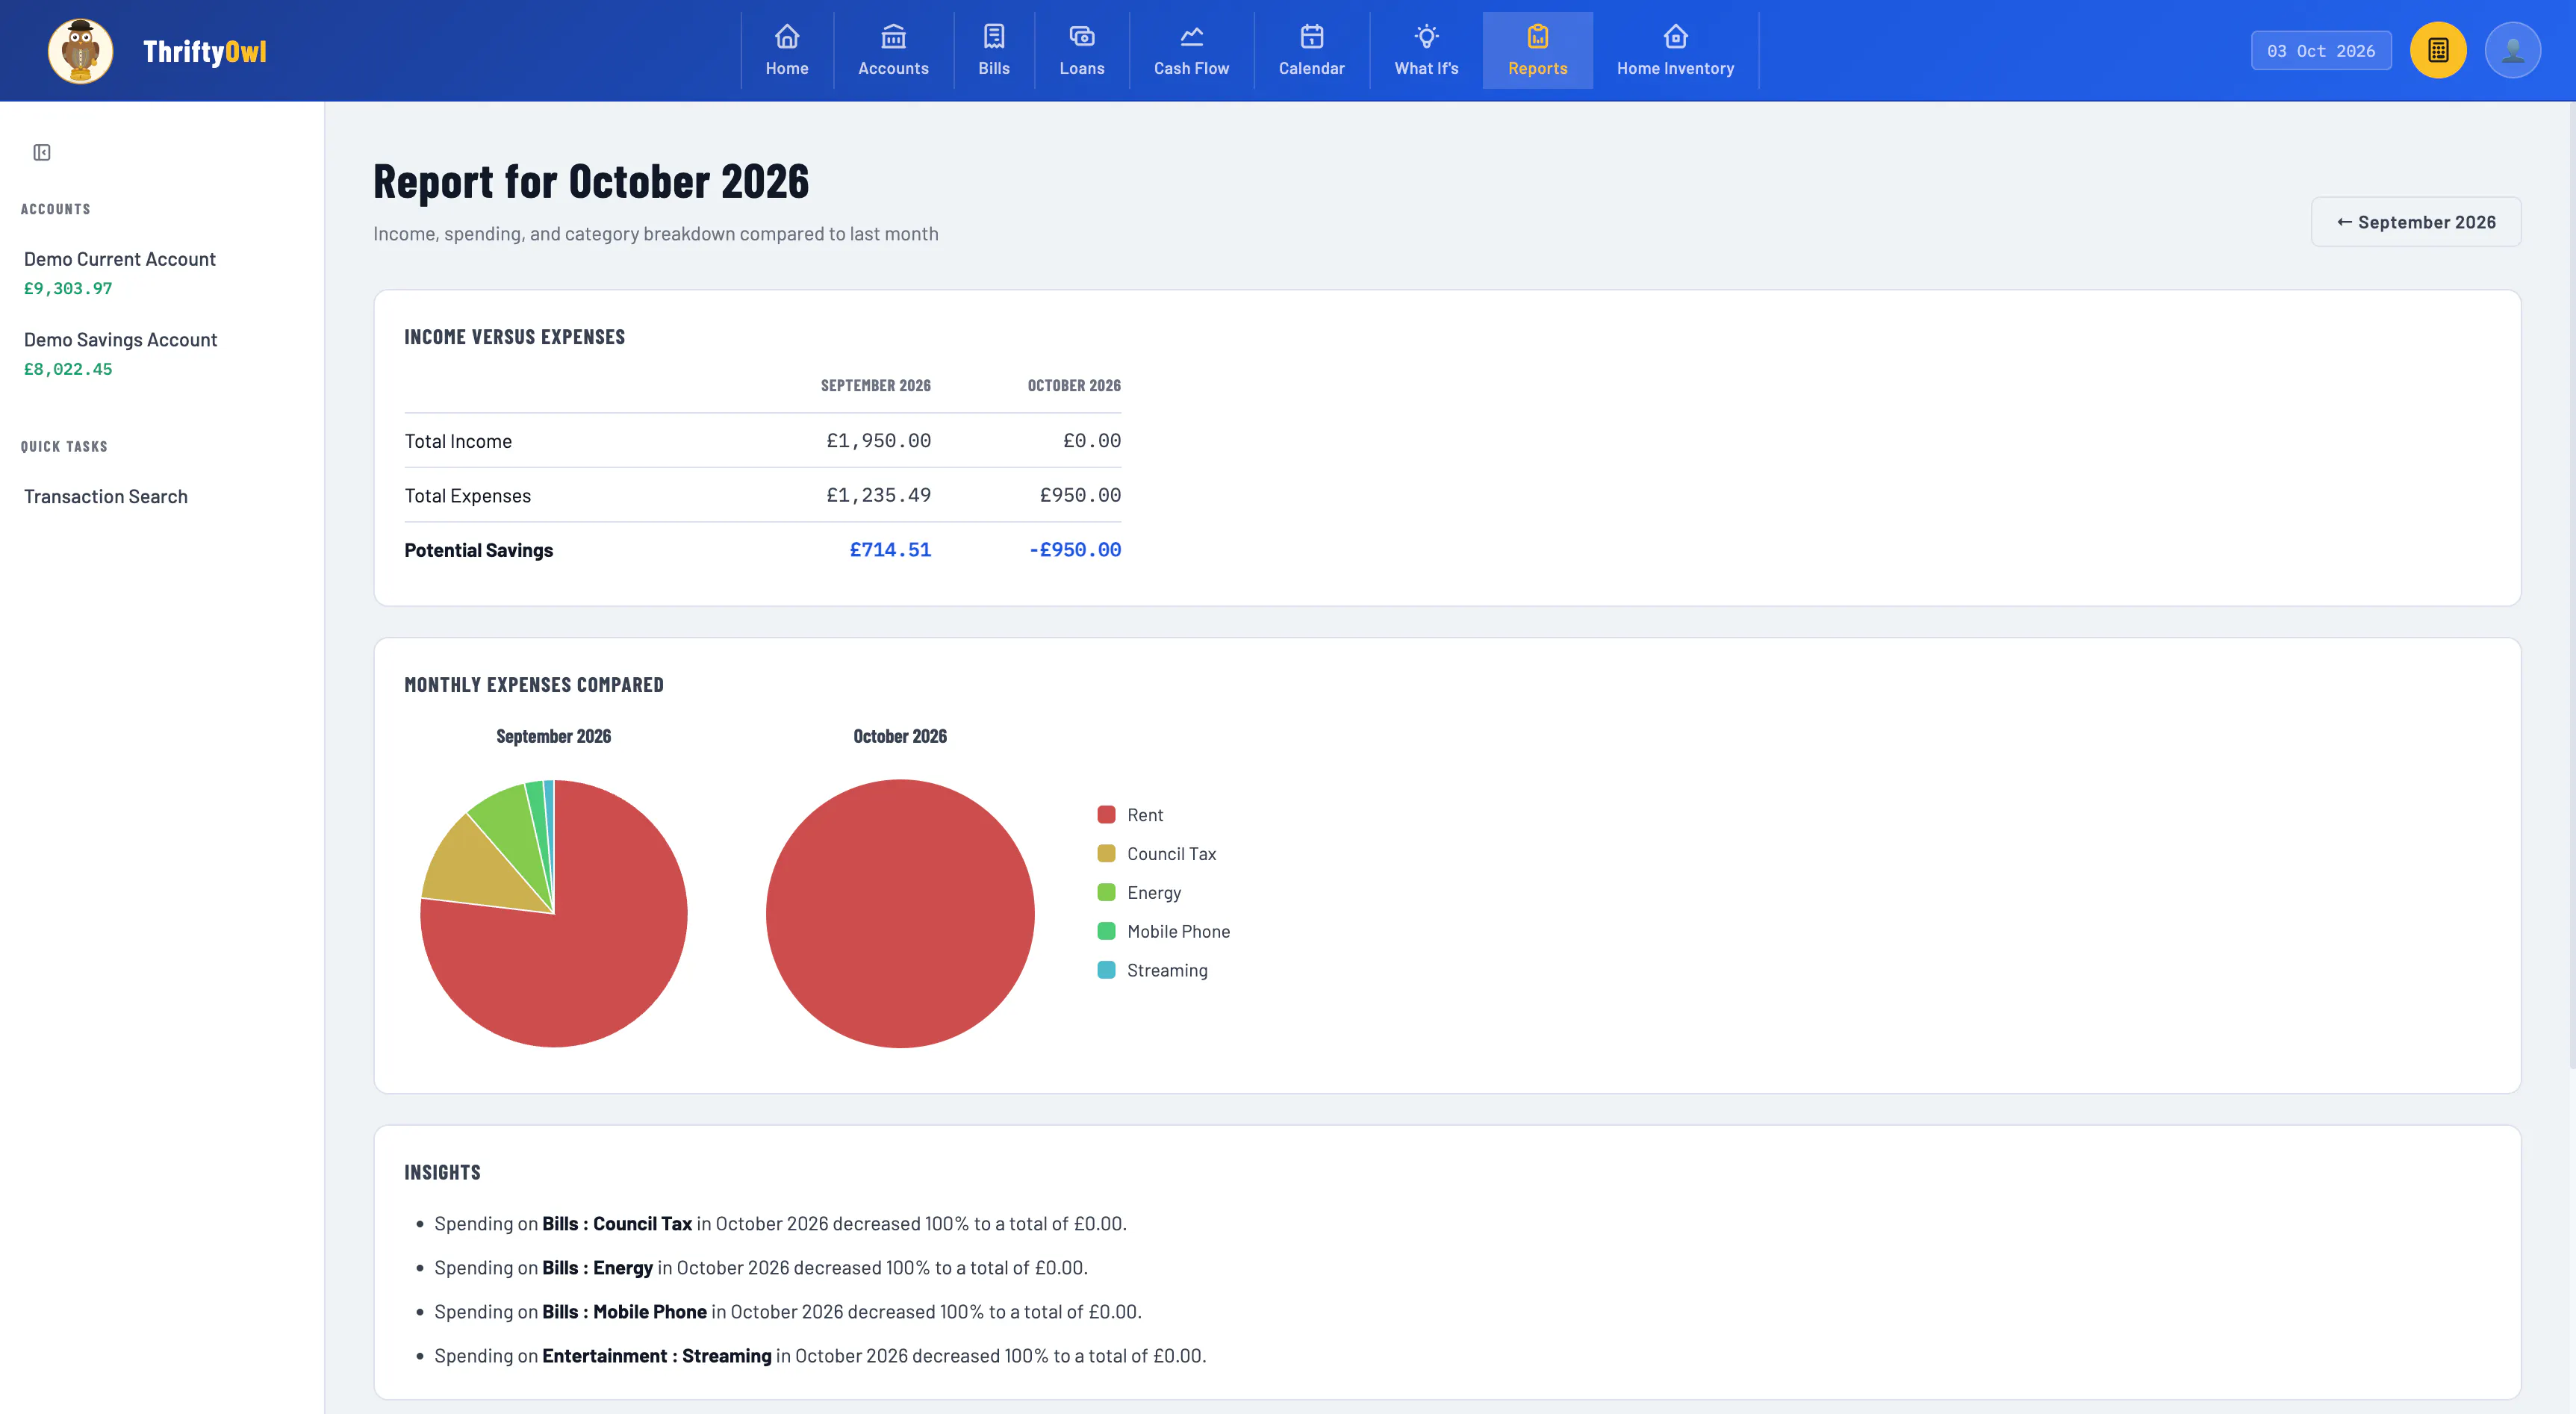View the Cash Flow chart icon
The height and width of the screenshot is (1414, 2576).
[x=1191, y=37]
